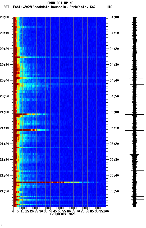Click the 04:50 UTC time label
This screenshot has height=228, width=146.
[114, 96]
